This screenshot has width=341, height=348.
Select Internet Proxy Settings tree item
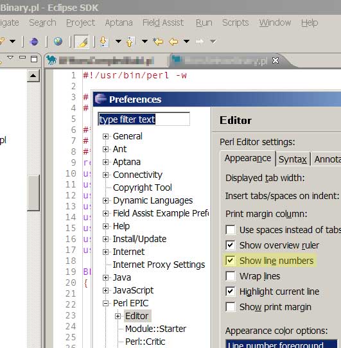159,265
